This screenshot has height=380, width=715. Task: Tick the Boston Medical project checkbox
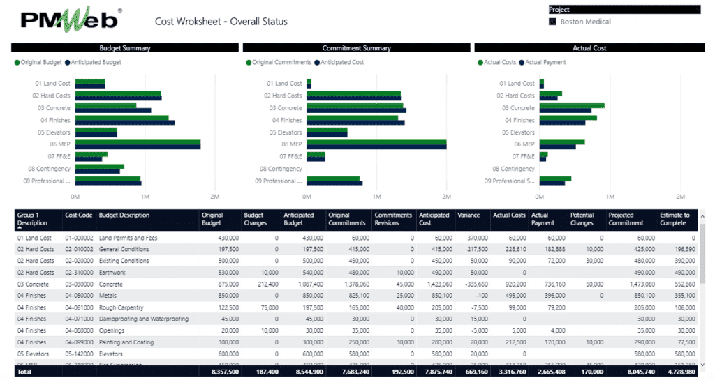[553, 22]
